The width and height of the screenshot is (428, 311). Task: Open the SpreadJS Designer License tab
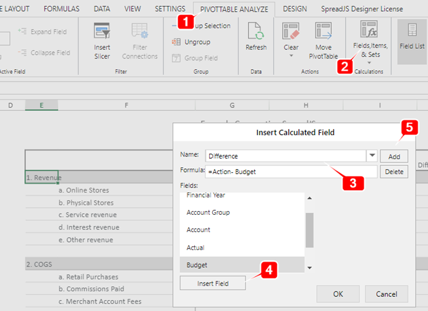tap(362, 9)
